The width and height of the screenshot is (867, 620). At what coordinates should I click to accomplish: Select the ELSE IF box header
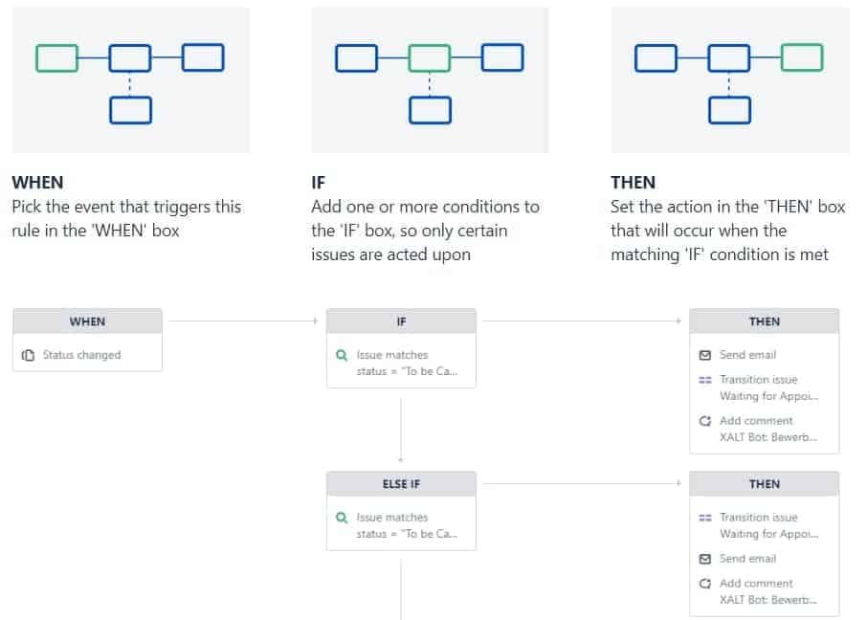[401, 484]
